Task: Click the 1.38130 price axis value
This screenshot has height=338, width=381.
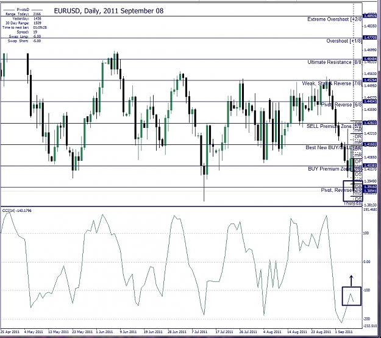Action: pos(371,205)
